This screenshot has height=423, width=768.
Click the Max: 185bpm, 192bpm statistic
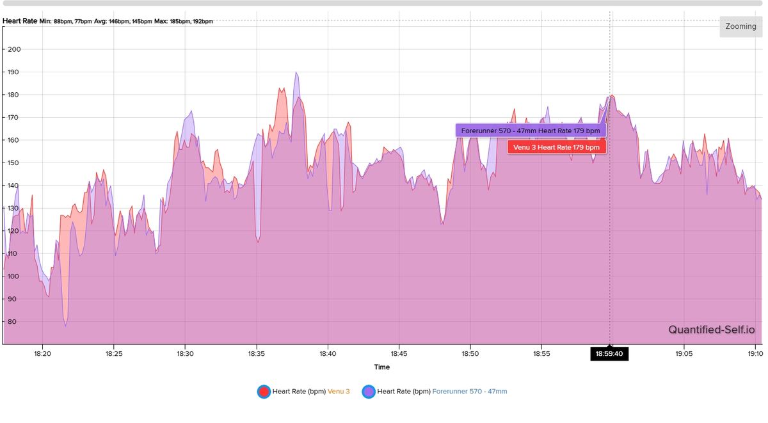tap(184, 21)
